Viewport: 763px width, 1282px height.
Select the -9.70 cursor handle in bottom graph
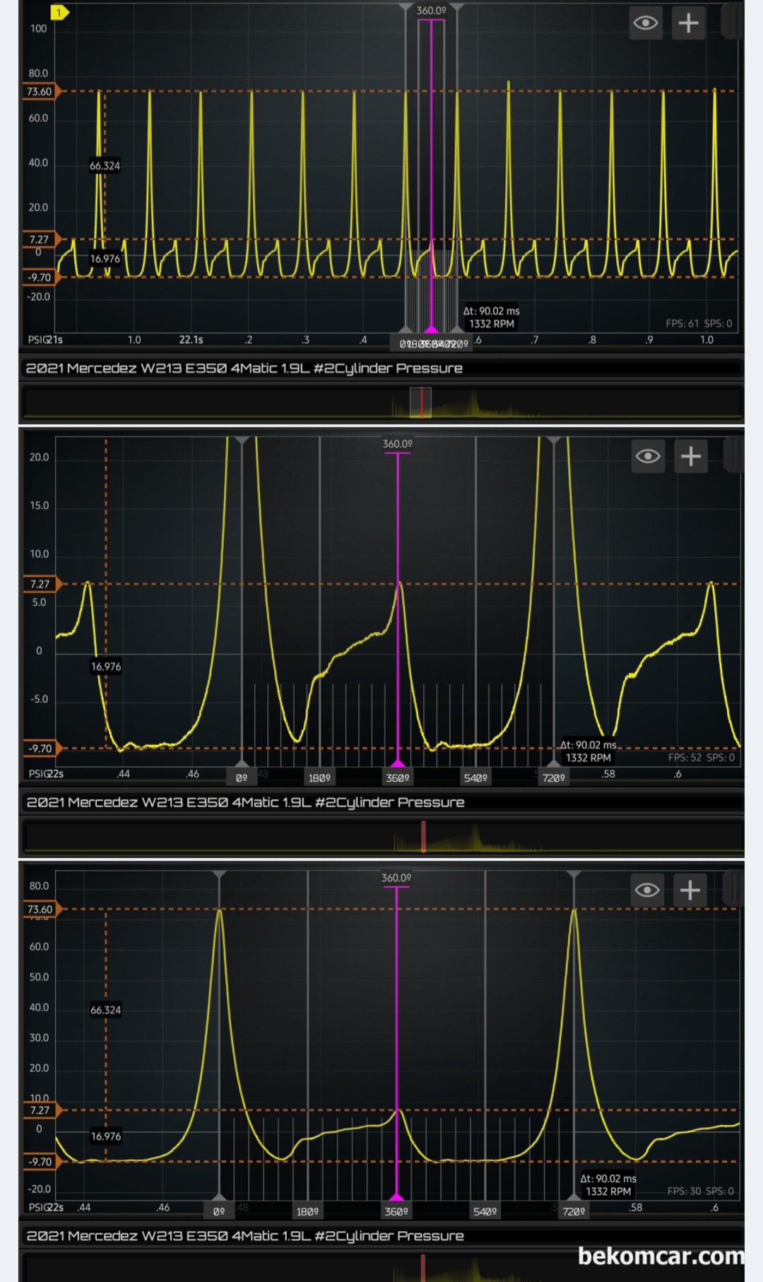[x=42, y=1161]
